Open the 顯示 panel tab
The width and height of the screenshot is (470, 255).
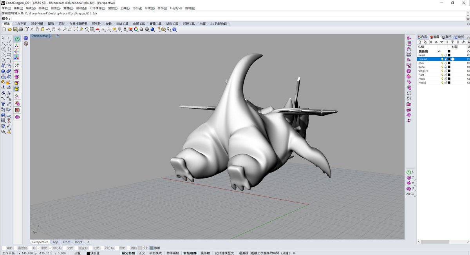(x=446, y=37)
